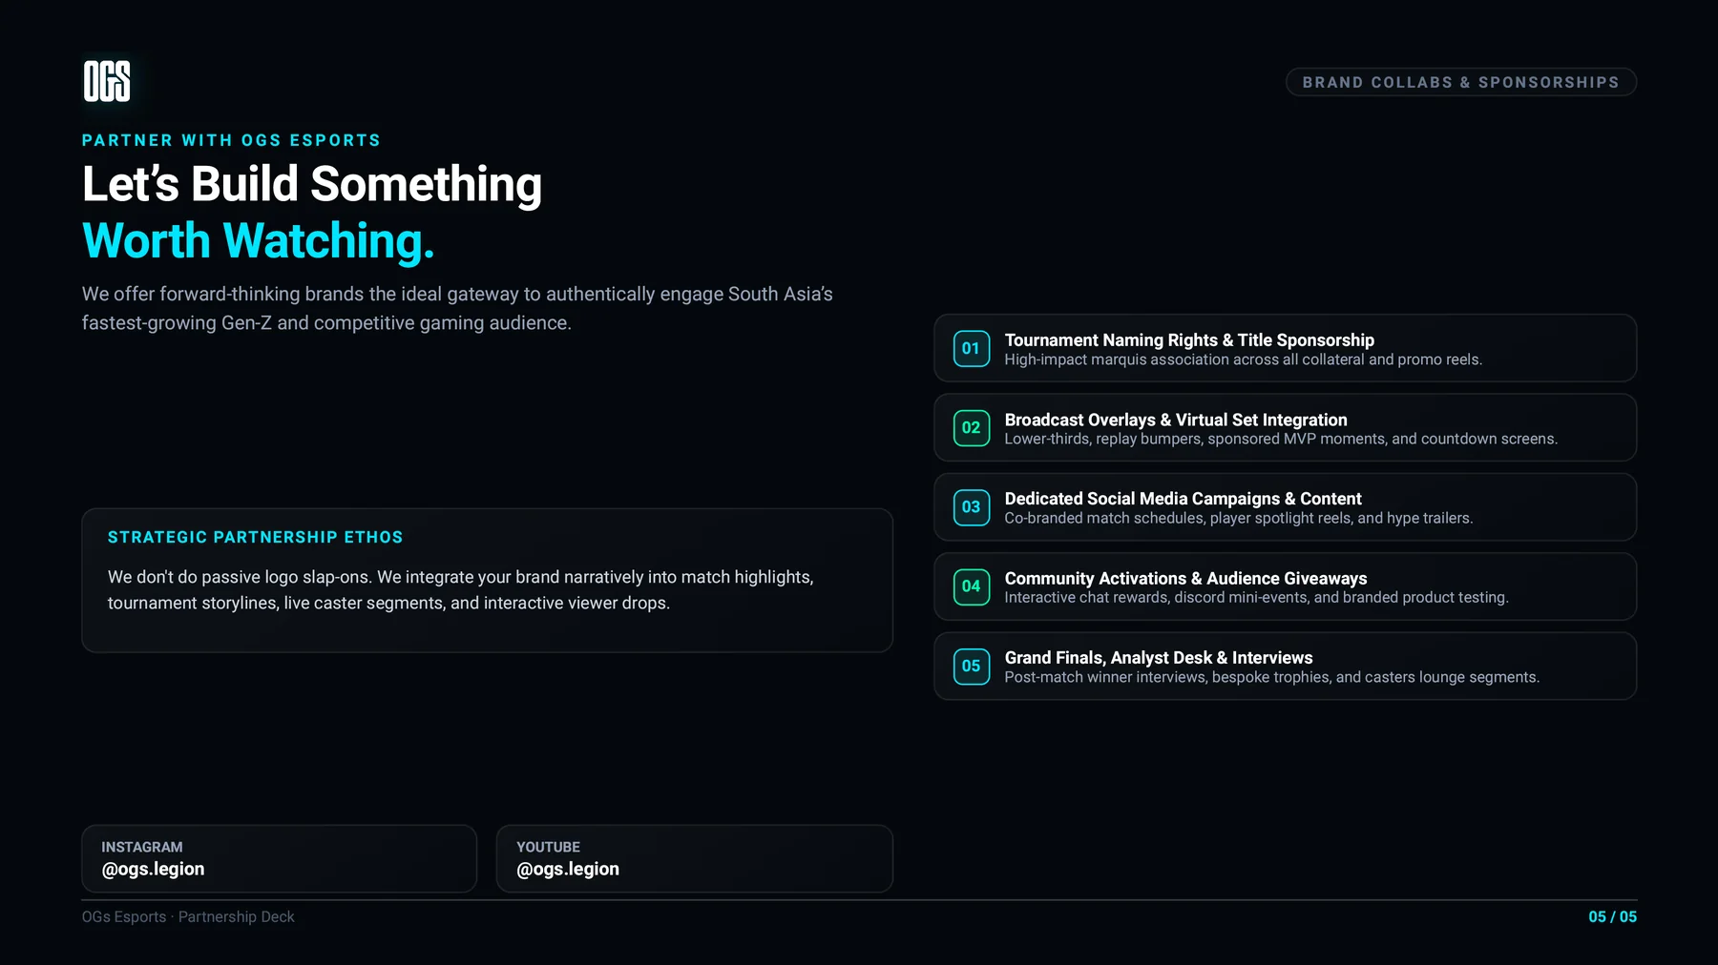Screen dimensions: 1718x965
Task: Open the YouTube @ogs.legion card
Action: (694, 858)
